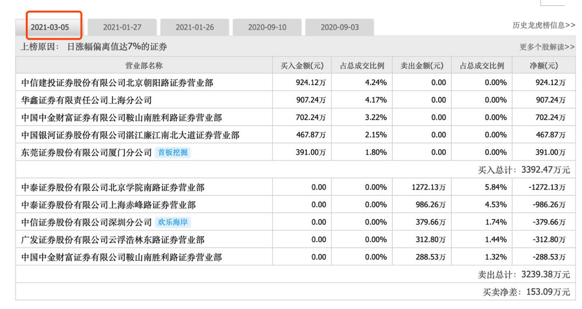
Task: Open 历史龙虎榜信息>> link
Action: click(544, 25)
